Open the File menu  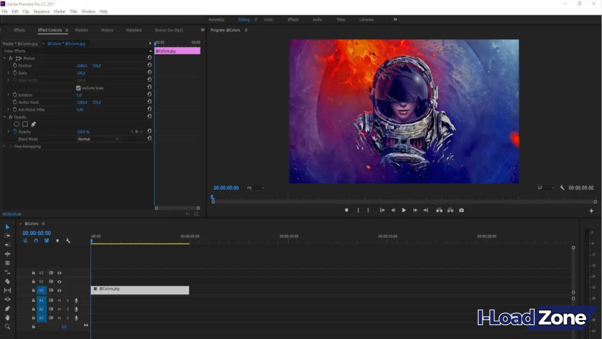pos(5,12)
